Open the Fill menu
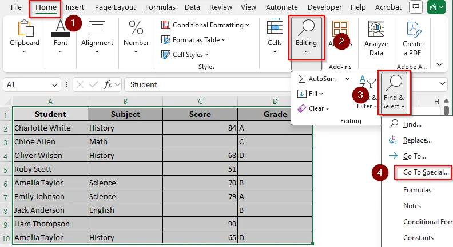This screenshot has height=247, width=453. (x=310, y=94)
